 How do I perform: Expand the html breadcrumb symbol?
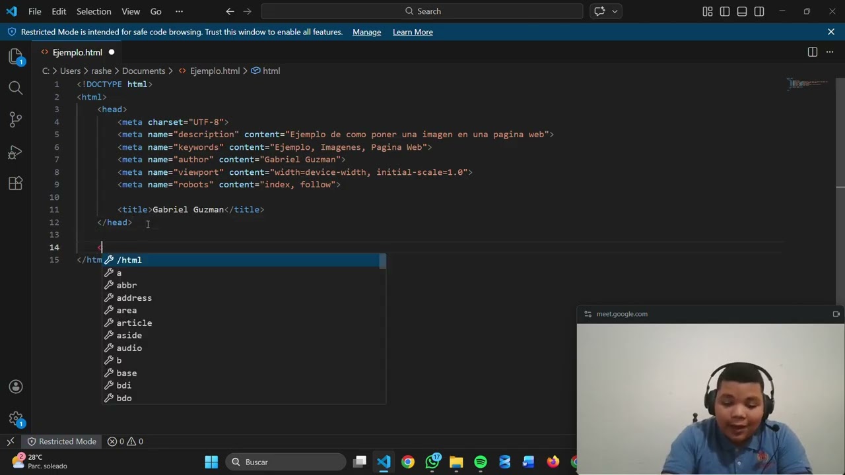pyautogui.click(x=265, y=71)
